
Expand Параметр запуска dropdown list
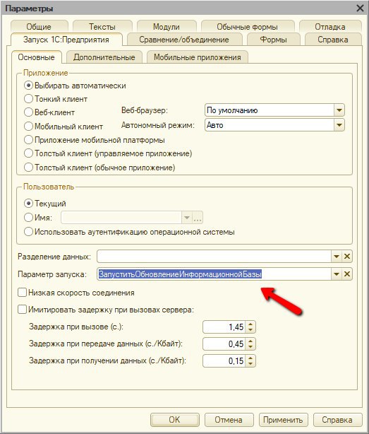tap(337, 274)
